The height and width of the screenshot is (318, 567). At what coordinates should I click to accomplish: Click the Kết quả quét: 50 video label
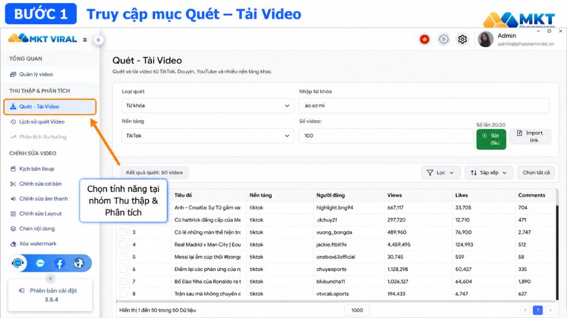point(154,173)
